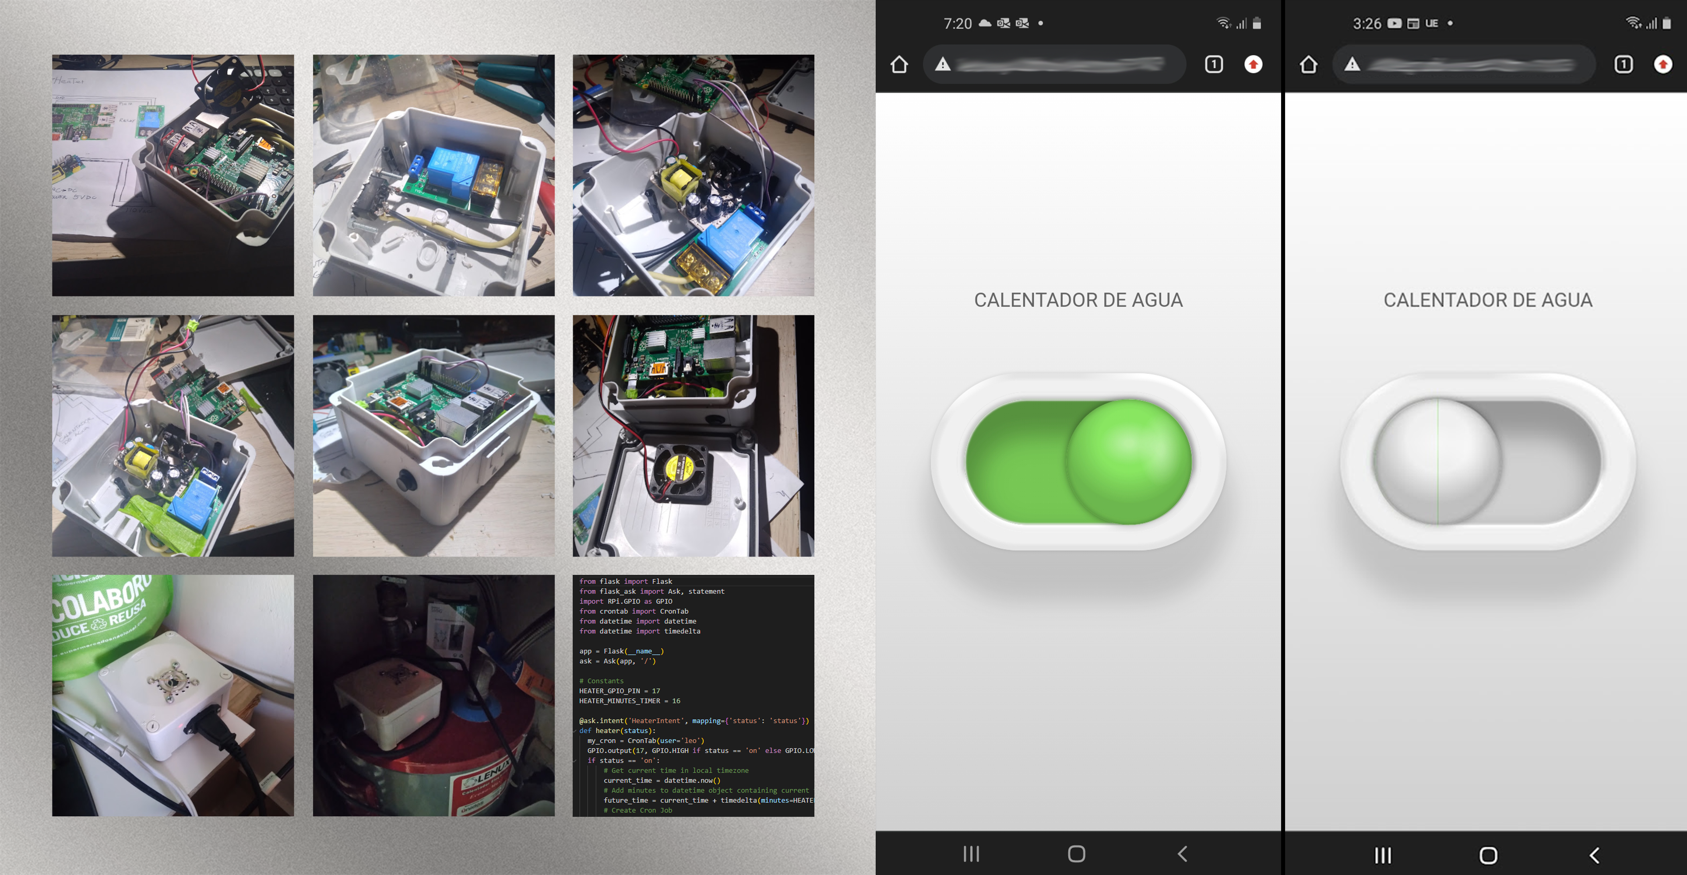The width and height of the screenshot is (1687, 875).
Task: Tap the mobile signal bars icon on the 7:20 phone
Action: click(x=1241, y=24)
